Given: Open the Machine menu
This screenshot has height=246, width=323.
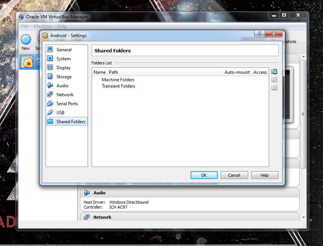Looking at the screenshot, I should [x=43, y=26].
